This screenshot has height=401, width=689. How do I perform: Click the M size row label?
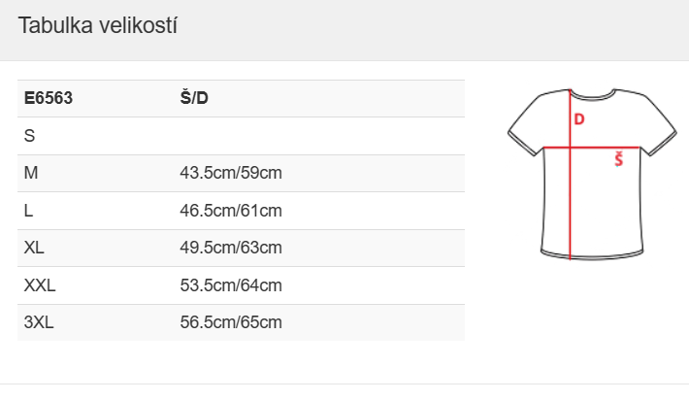pos(31,173)
